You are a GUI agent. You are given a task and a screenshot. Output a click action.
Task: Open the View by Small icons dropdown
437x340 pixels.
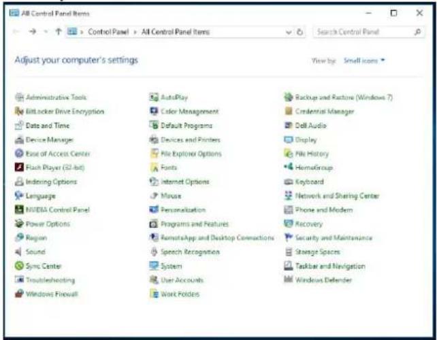click(364, 61)
